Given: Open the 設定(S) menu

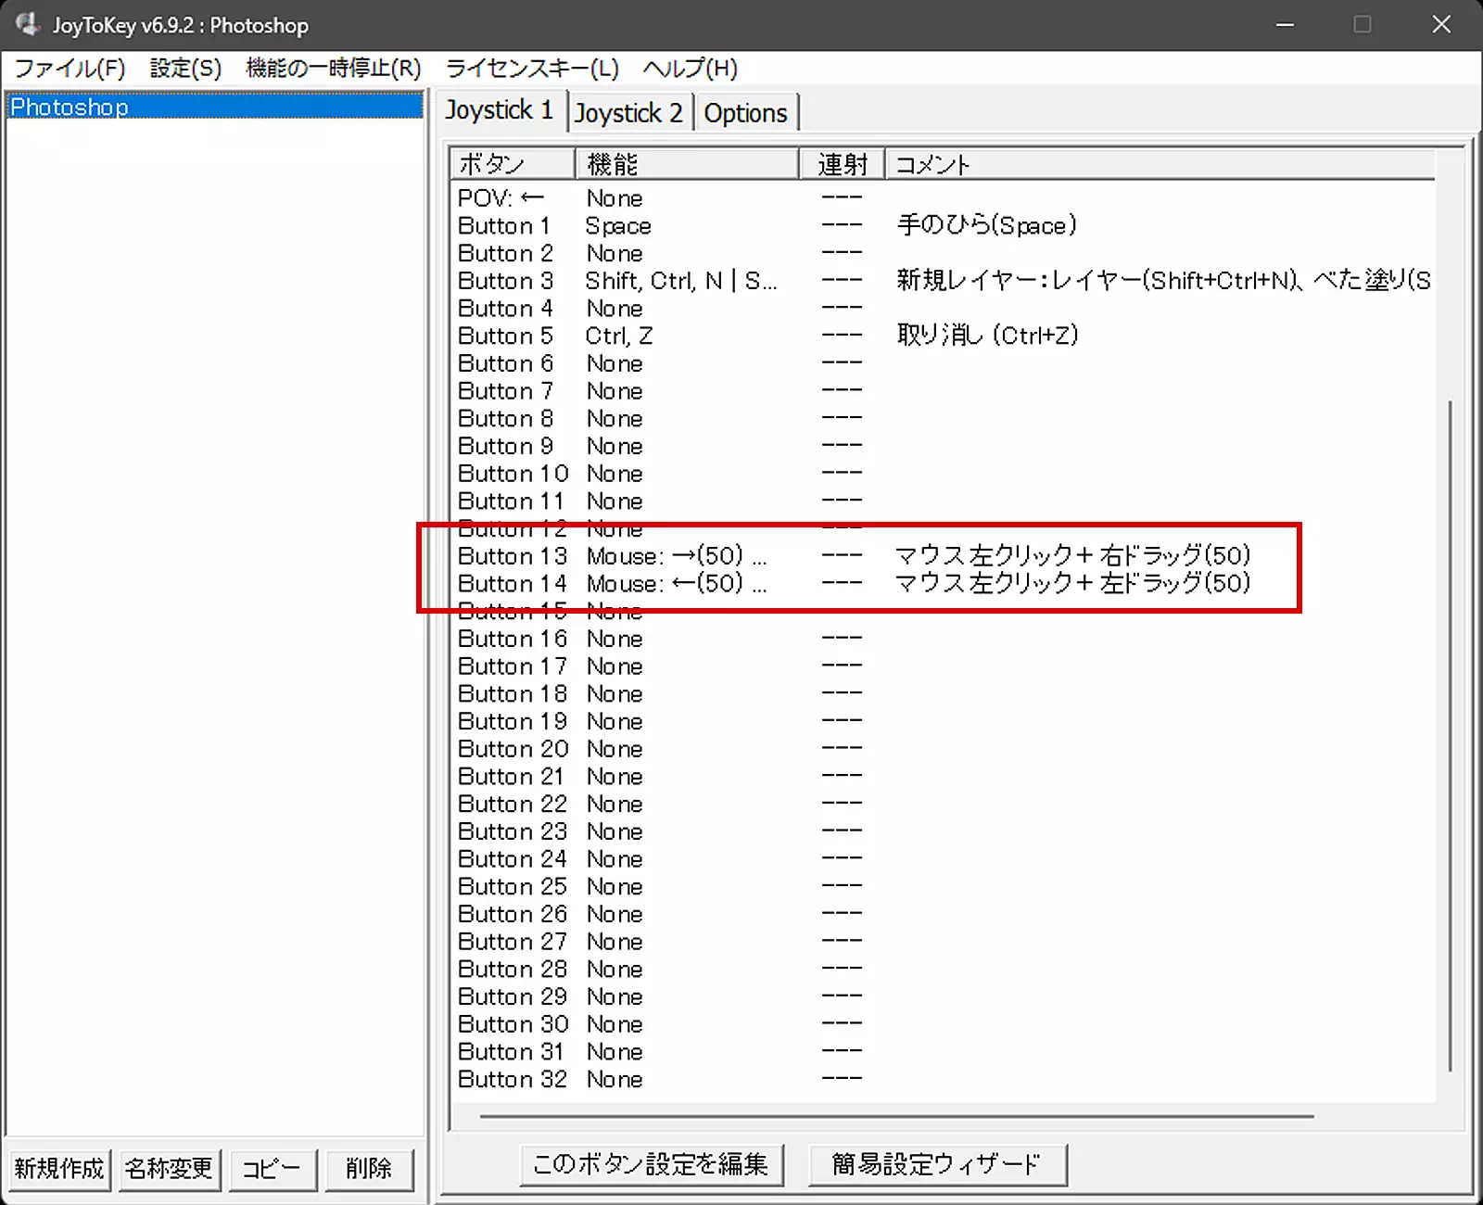Looking at the screenshot, I should tap(185, 69).
